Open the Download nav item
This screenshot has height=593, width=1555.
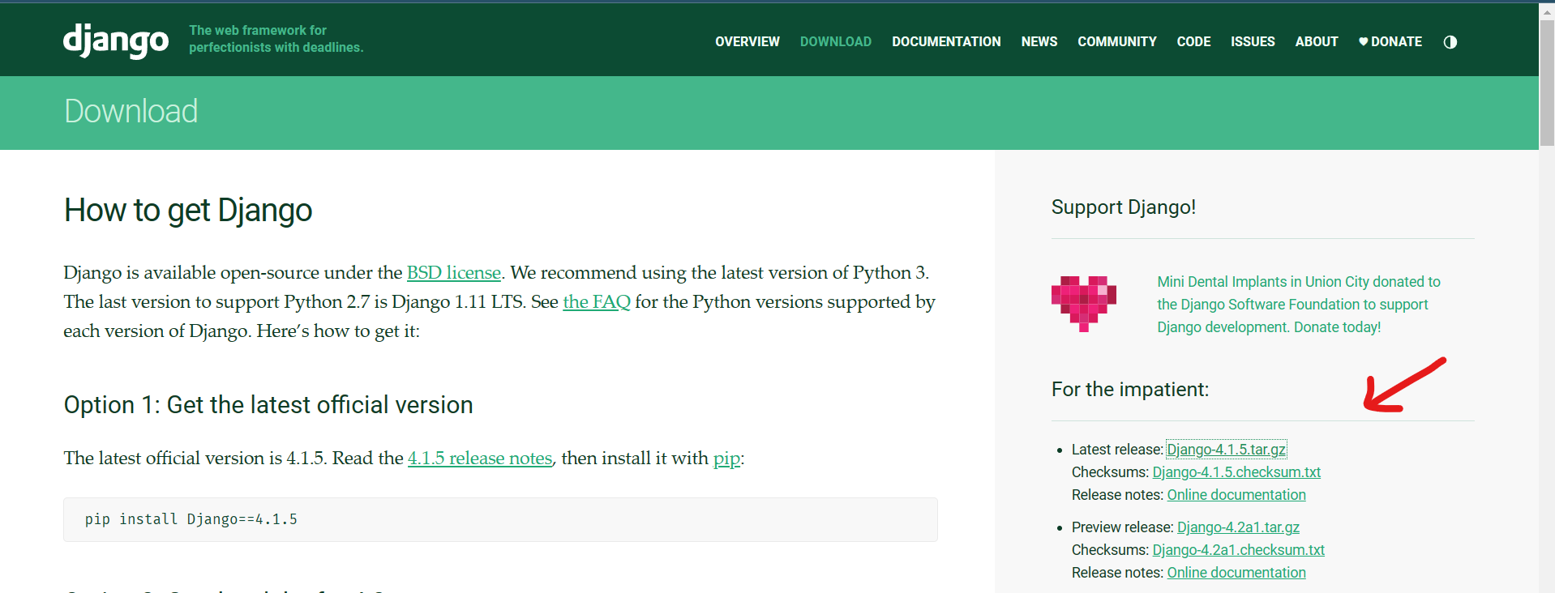pyautogui.click(x=836, y=41)
